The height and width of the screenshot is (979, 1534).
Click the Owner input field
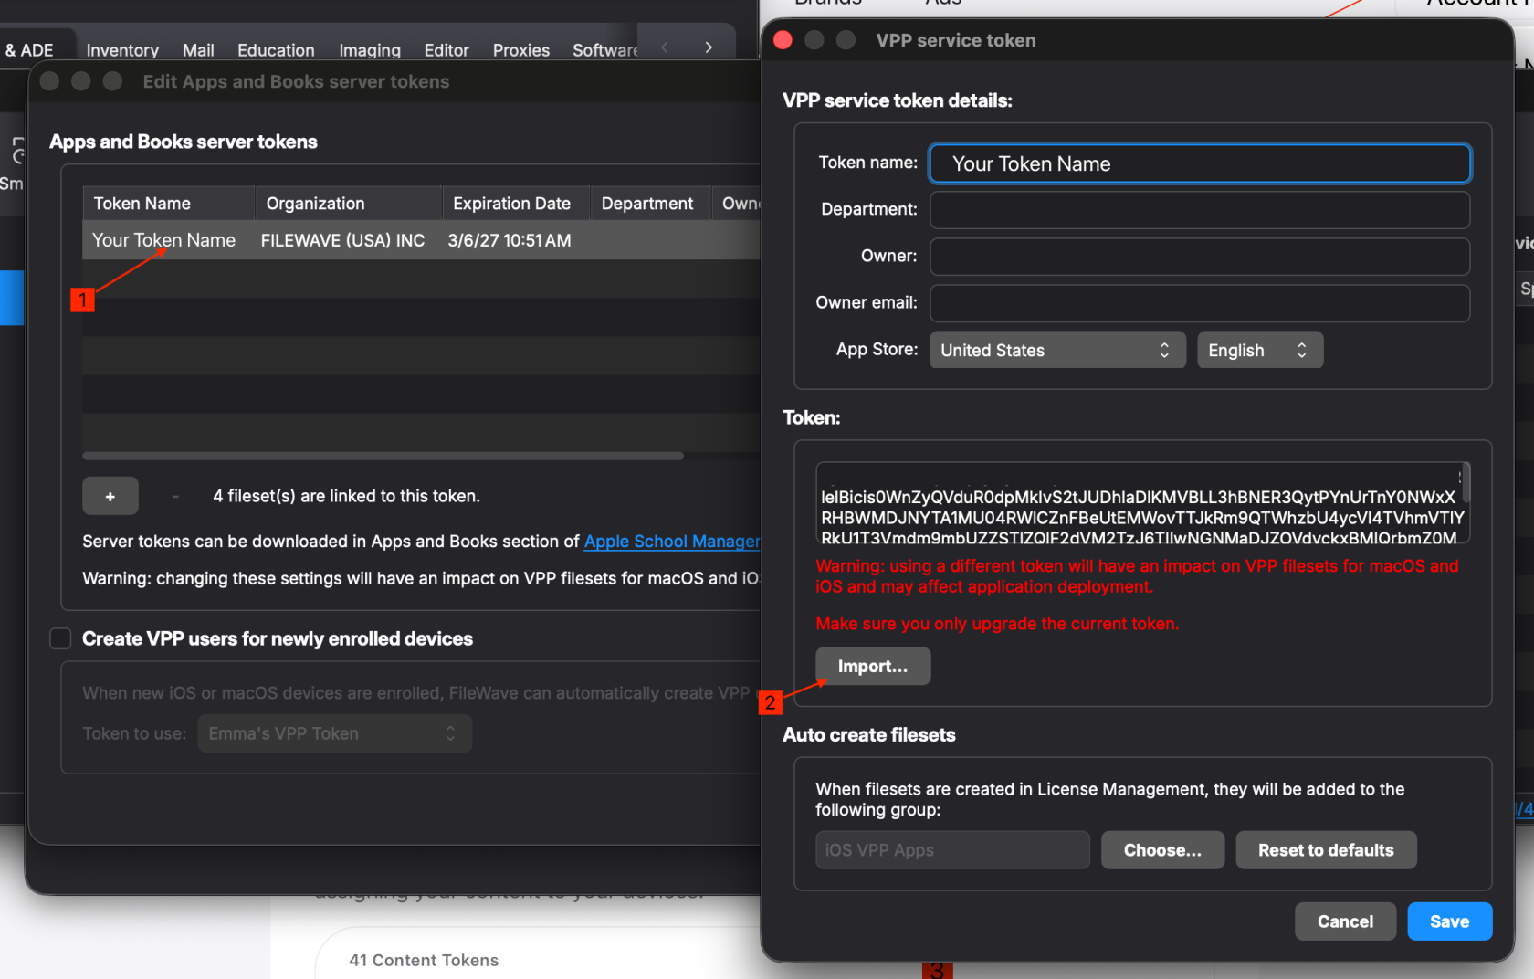(1200, 256)
